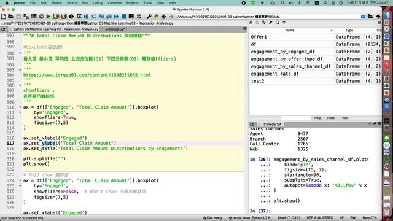Click Kite ready status indicator

click(x=212, y=218)
